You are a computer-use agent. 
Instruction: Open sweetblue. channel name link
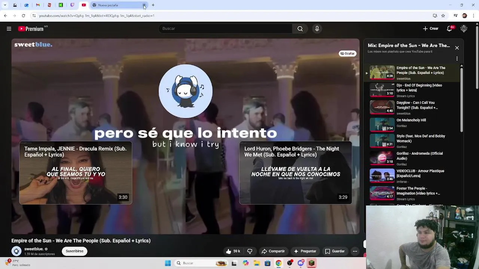coord(34,249)
